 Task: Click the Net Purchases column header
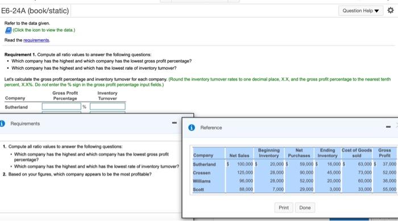[299, 153]
